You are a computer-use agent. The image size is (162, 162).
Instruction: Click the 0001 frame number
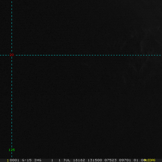pyautogui.click(x=14, y=160)
